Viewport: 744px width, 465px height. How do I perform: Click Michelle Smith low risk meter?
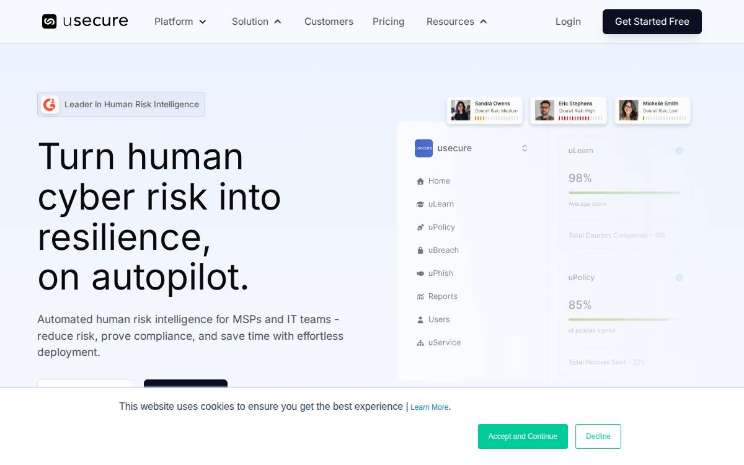[x=664, y=118]
